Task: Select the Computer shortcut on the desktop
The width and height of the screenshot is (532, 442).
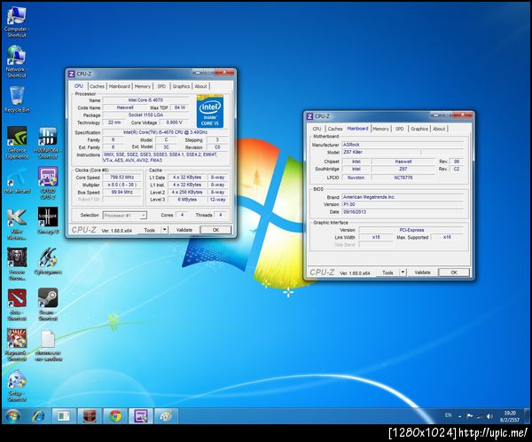Action: (16, 17)
